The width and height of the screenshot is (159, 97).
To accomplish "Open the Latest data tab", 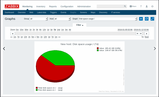I will pos(42,13).
